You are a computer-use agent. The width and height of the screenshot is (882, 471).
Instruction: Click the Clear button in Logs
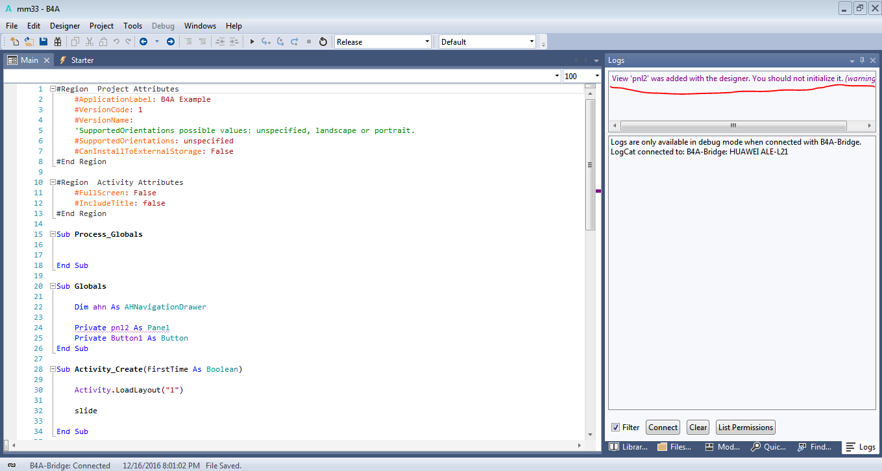coord(698,428)
